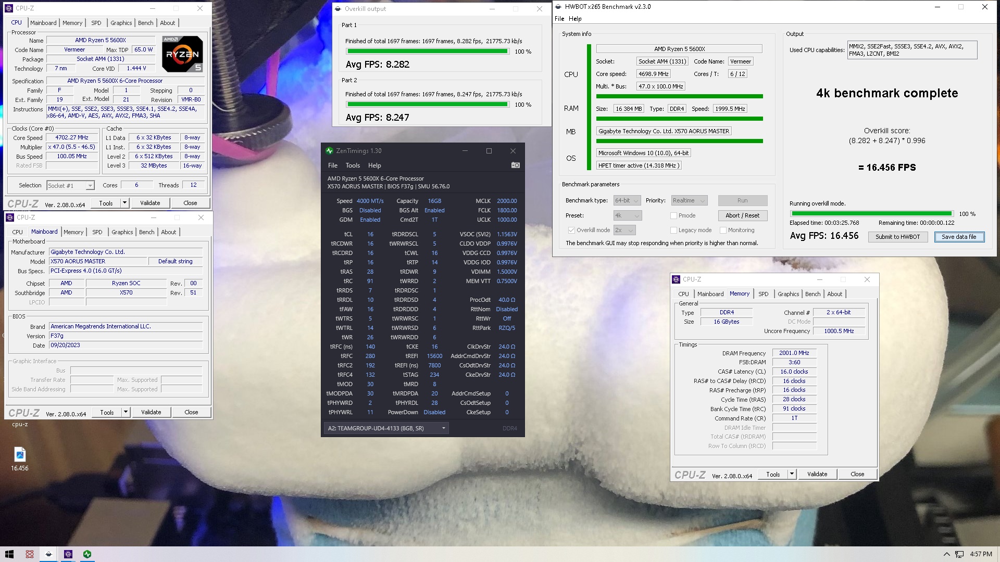Toggle Monitoring checkbox
Viewport: 1000px width, 562px height.
pyautogui.click(x=723, y=230)
